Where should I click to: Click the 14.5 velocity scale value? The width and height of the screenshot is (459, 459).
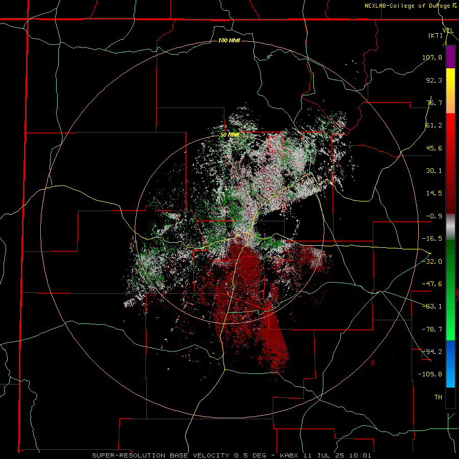coord(434,193)
